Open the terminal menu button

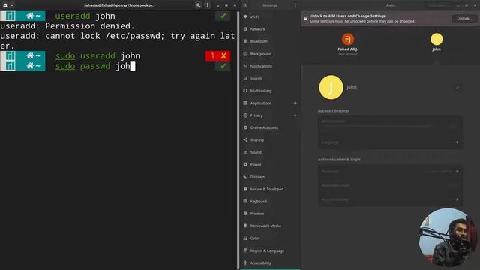(x=208, y=5)
